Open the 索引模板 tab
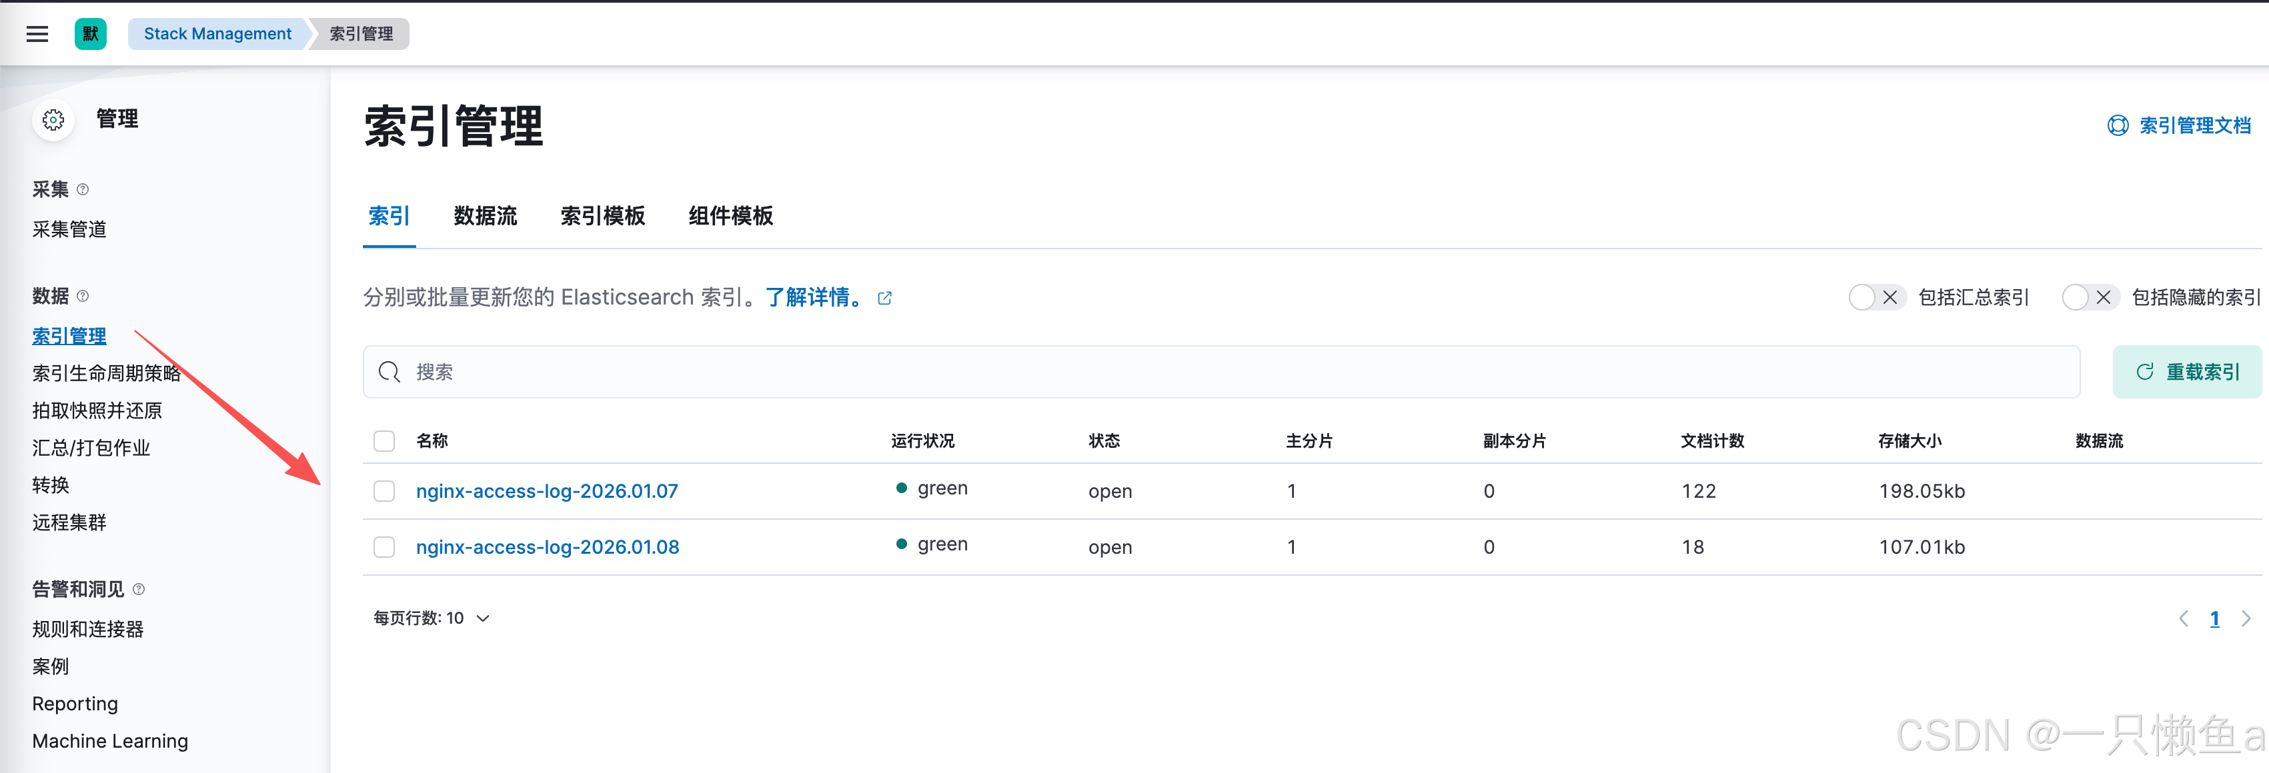Screen dimensions: 2269x773 click(x=602, y=217)
